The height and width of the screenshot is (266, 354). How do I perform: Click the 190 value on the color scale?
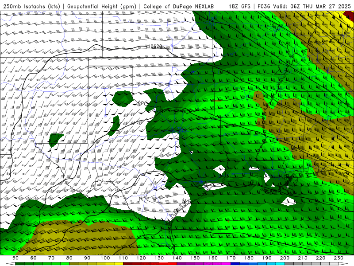pyautogui.click(x=267, y=258)
